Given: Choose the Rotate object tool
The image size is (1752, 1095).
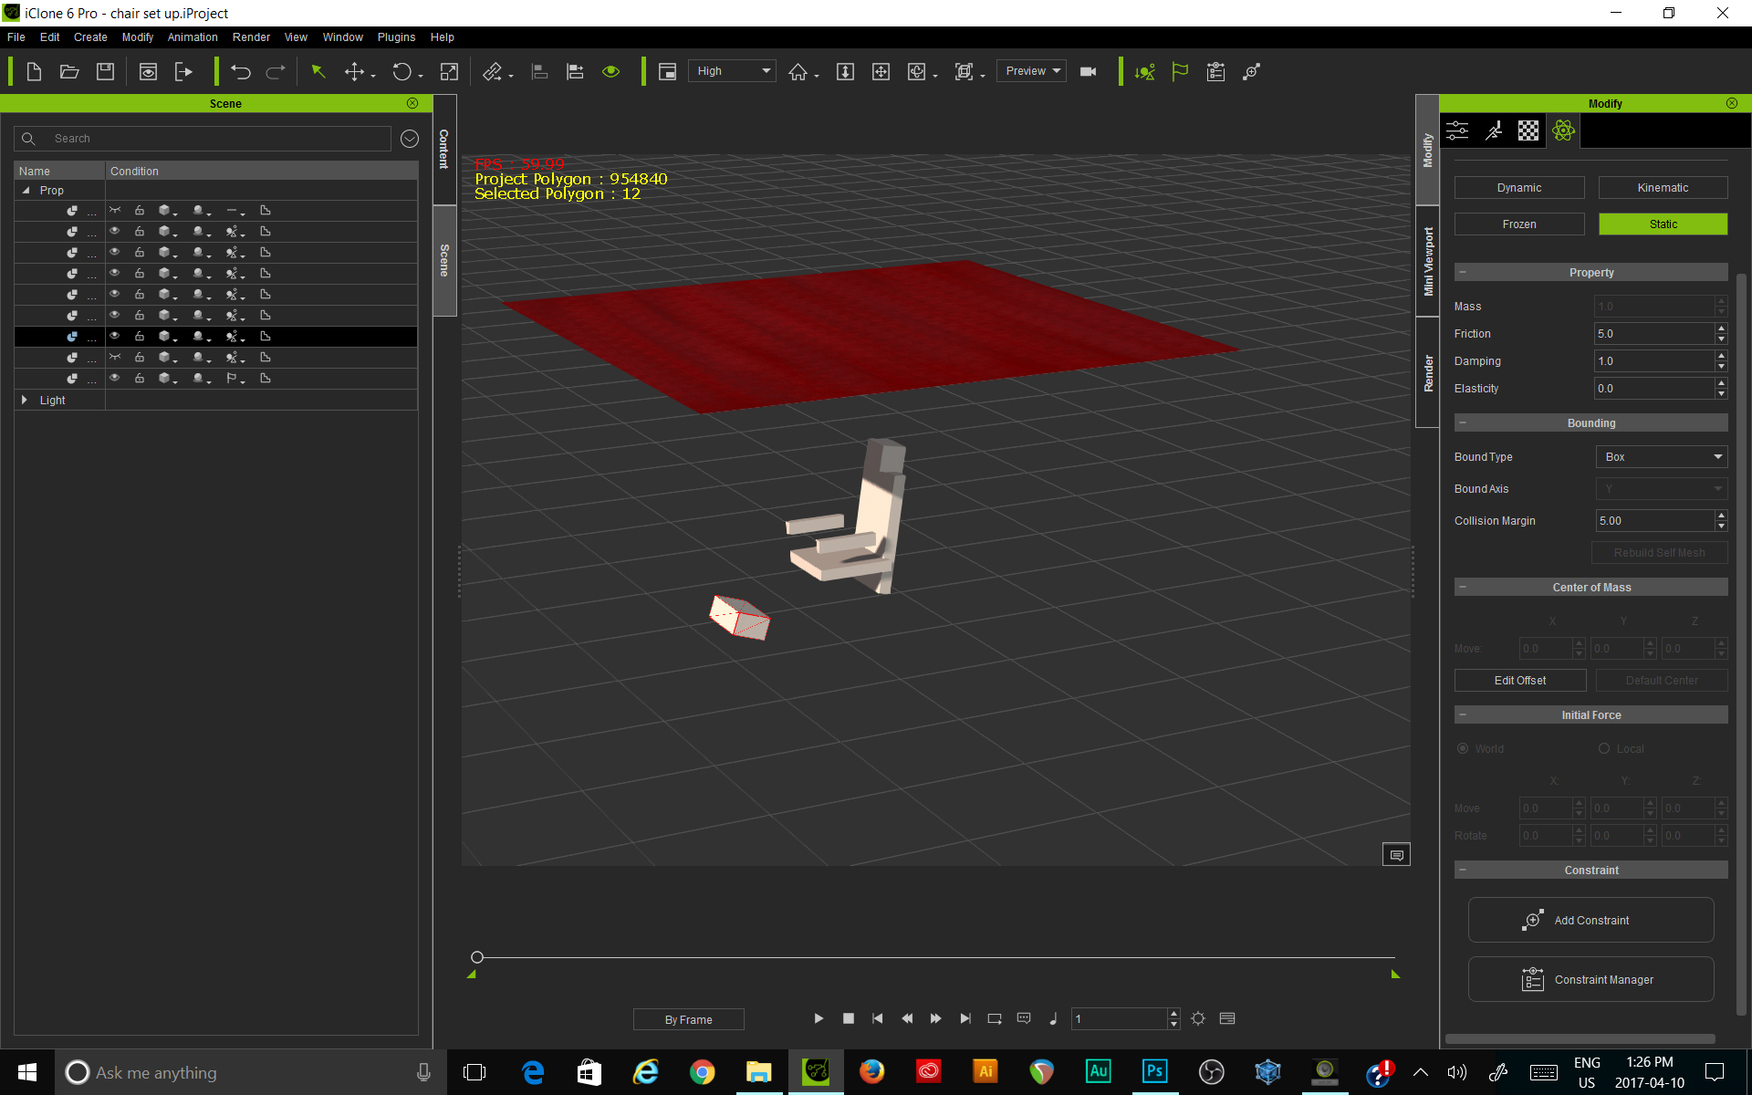Looking at the screenshot, I should (401, 72).
